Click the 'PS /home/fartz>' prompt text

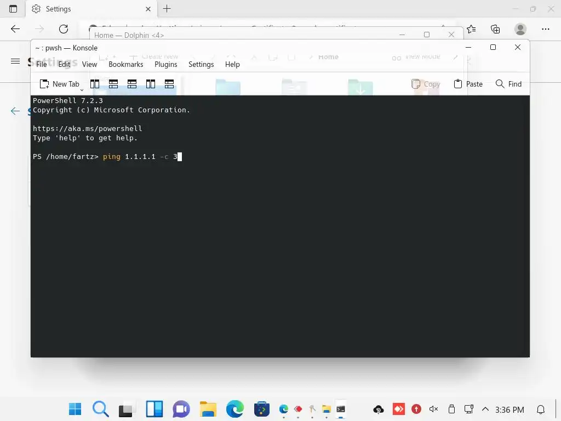pos(66,157)
